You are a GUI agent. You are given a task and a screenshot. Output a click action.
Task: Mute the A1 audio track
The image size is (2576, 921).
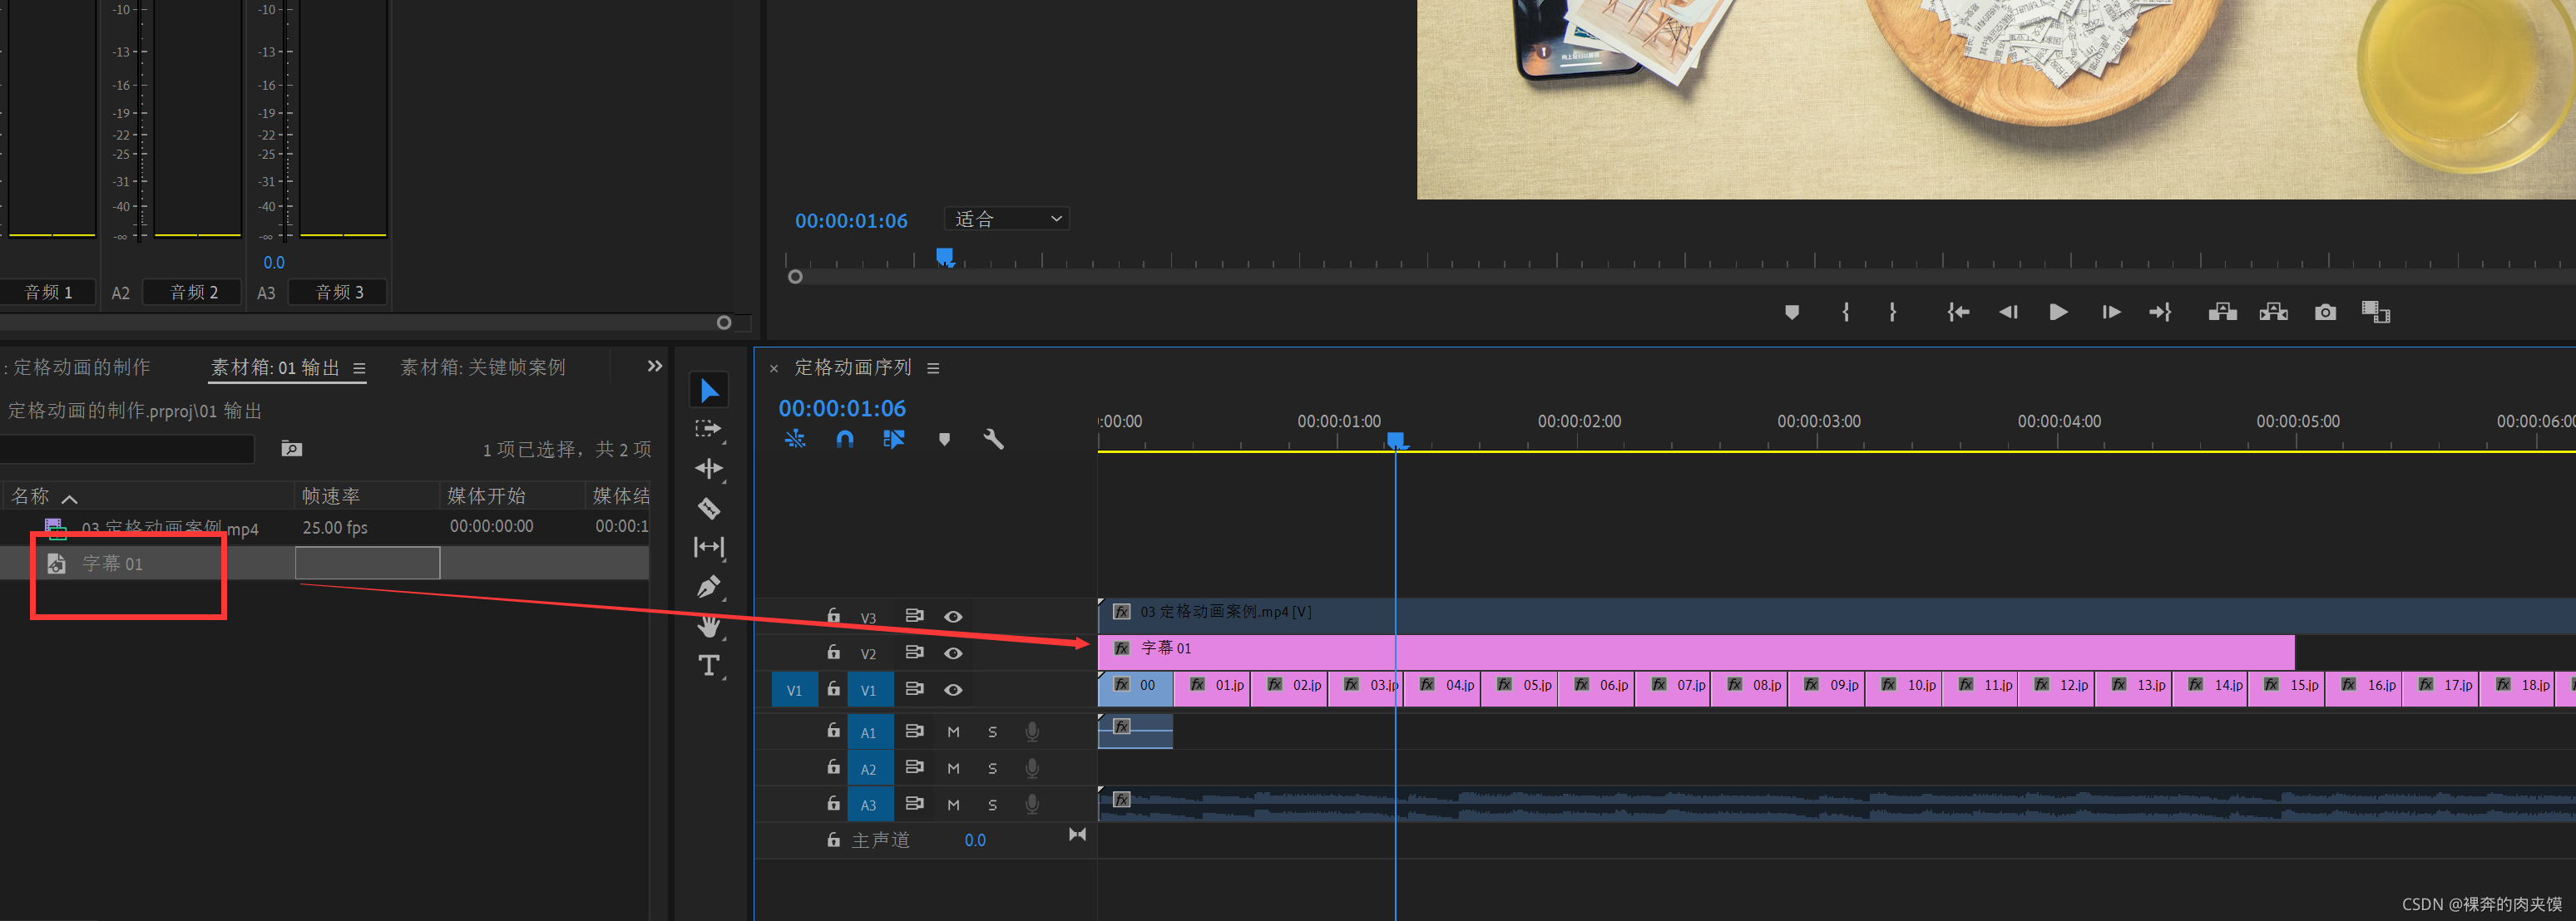953,732
